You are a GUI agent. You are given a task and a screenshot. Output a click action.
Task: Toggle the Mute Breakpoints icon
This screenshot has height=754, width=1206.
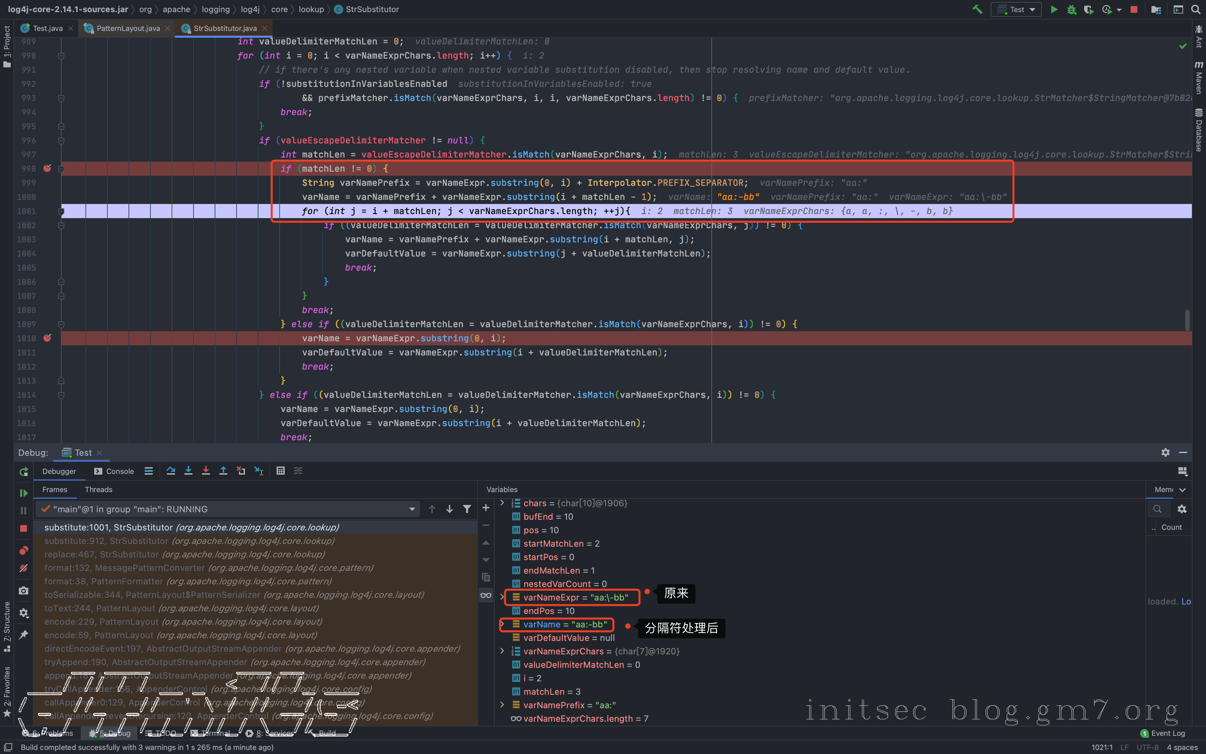point(24,569)
